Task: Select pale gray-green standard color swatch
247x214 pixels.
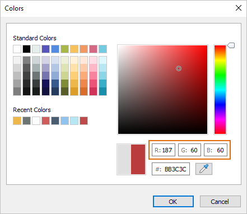Action: (36, 49)
